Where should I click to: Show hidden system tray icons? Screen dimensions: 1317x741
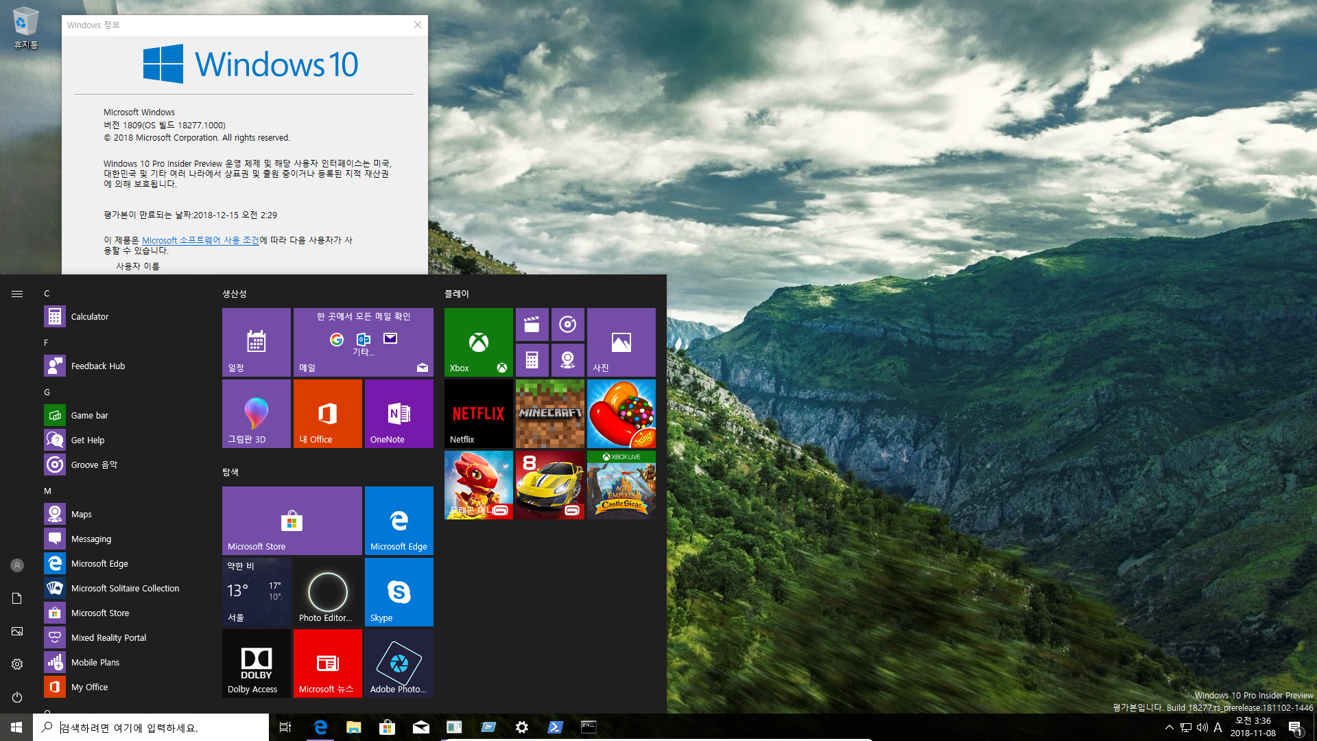1170,727
